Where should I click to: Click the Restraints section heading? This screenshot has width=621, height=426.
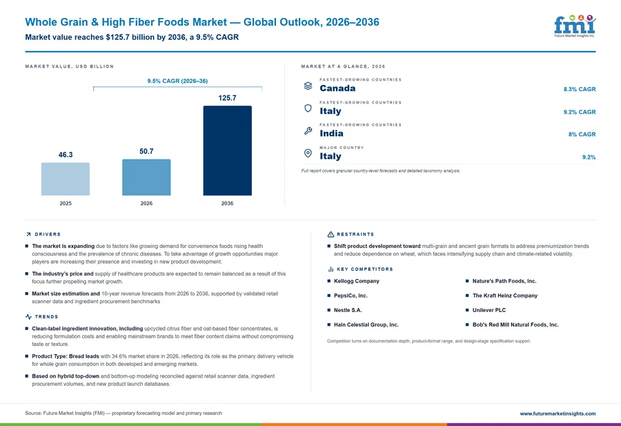coord(355,235)
